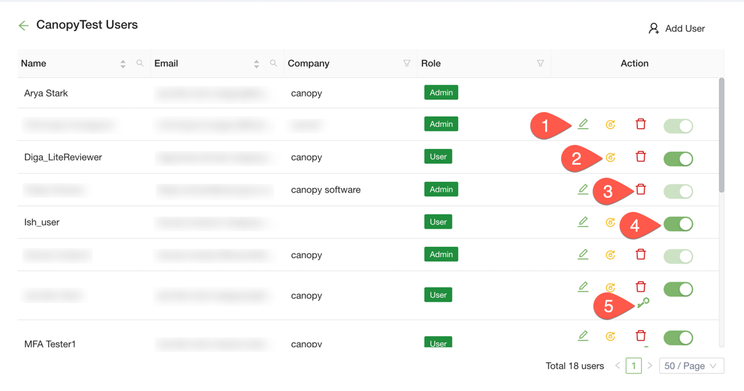The image size is (744, 391).
Task: Switch off the MFA Tester1 toggle
Action: click(x=678, y=338)
